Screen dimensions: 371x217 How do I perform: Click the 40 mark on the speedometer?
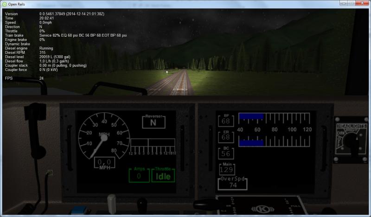point(104,121)
